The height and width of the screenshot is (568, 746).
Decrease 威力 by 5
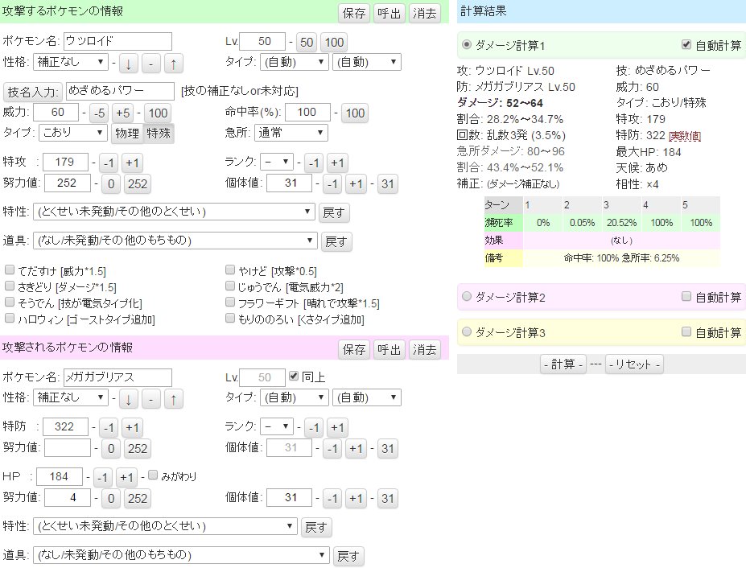click(x=99, y=113)
